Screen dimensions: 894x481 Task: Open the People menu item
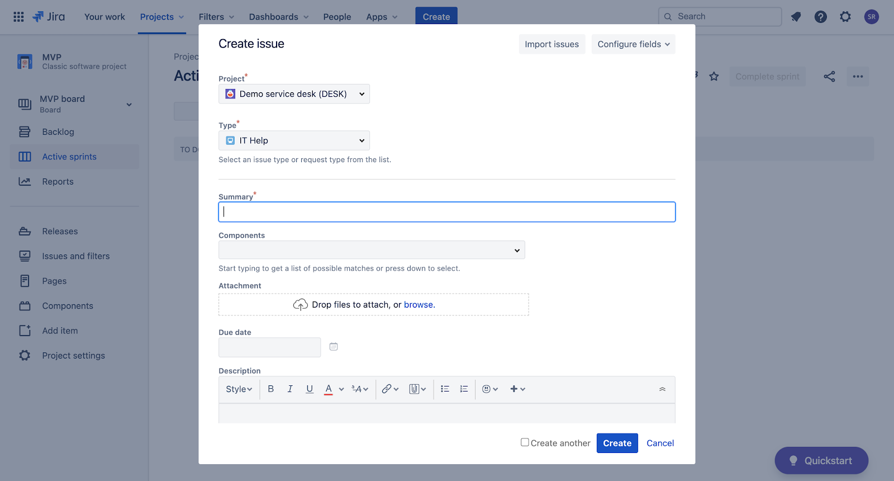337,17
